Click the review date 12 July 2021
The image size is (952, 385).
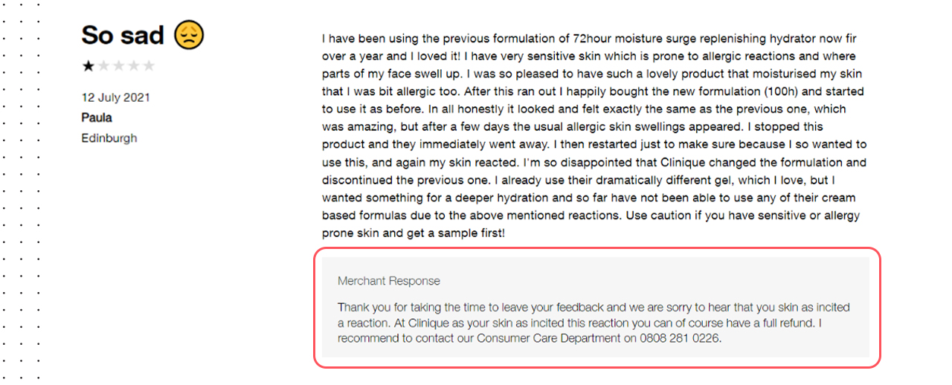pos(116,97)
